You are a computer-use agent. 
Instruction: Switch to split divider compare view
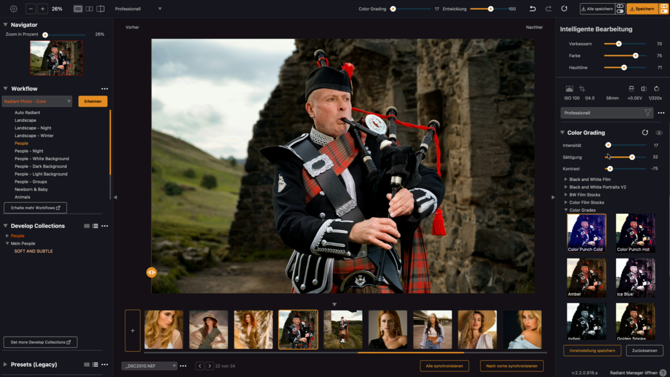(x=100, y=9)
